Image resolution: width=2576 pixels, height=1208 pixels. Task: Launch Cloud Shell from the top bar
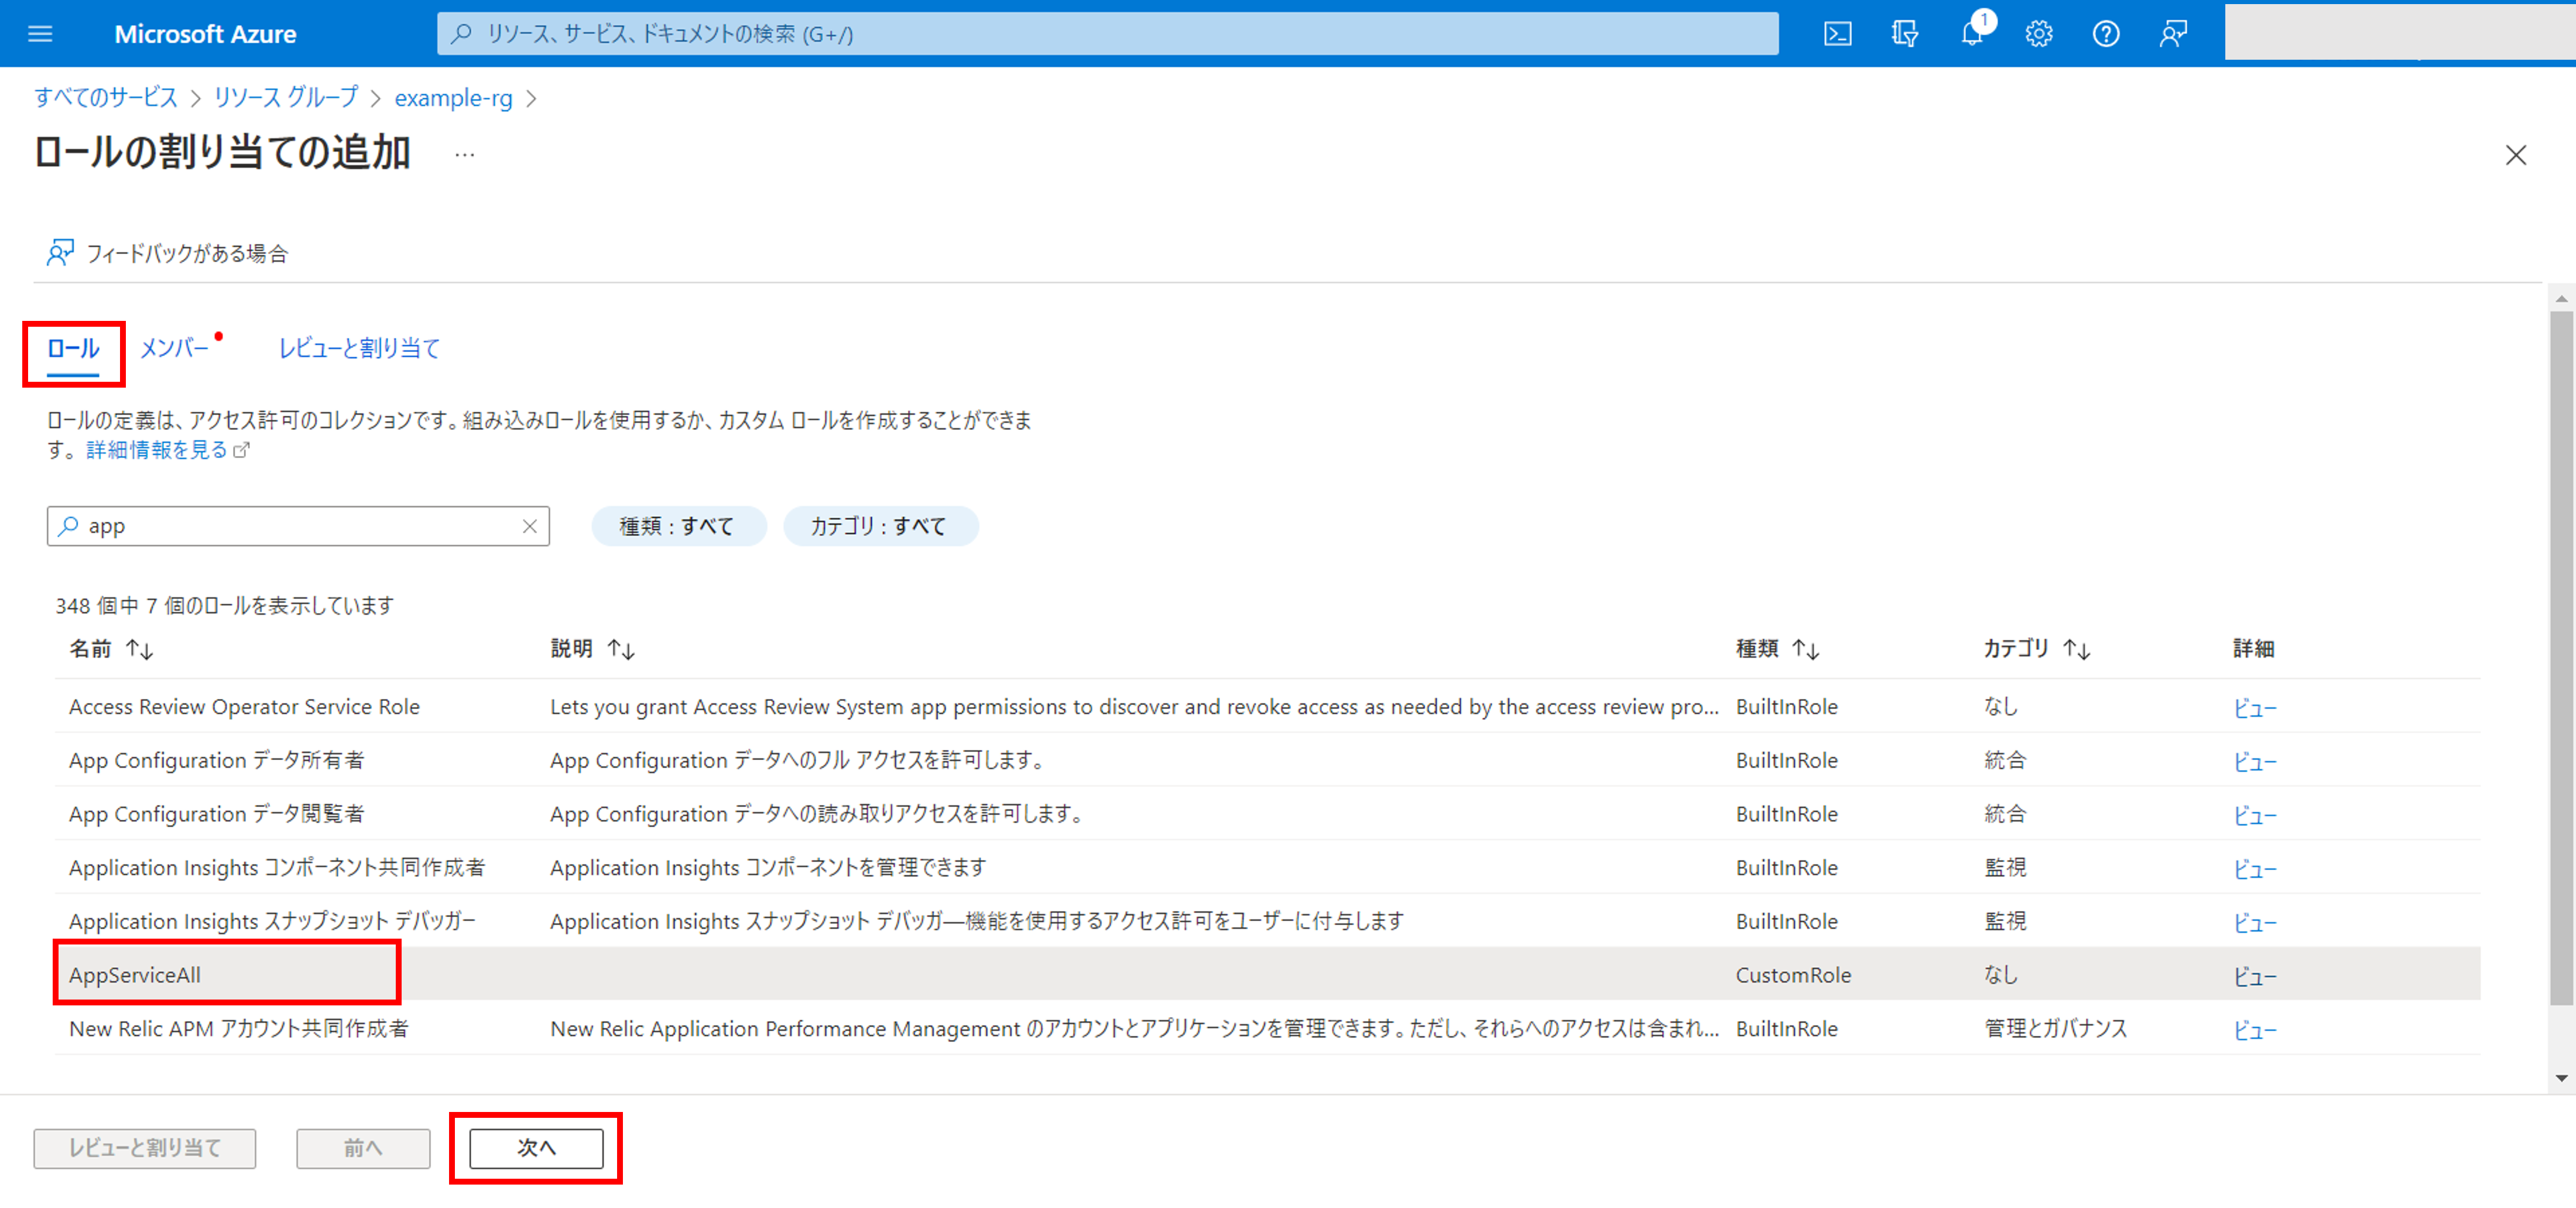pos(1838,33)
